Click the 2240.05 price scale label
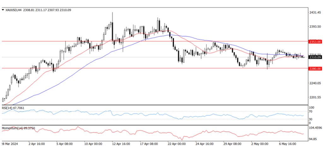324x153 pixels. point(315,83)
